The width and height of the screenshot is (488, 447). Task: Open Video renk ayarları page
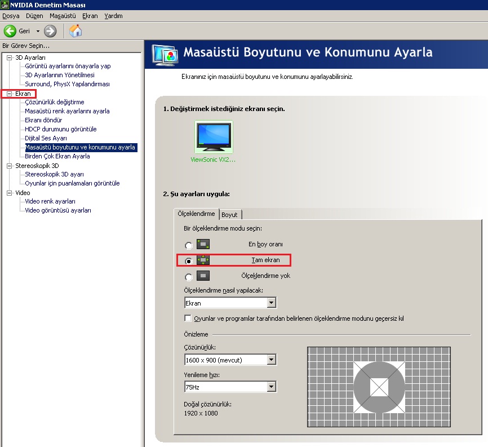coord(50,201)
